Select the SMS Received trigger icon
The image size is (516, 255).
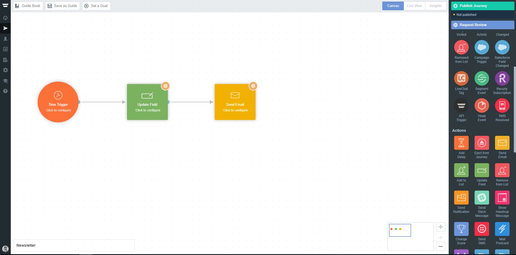(x=502, y=106)
